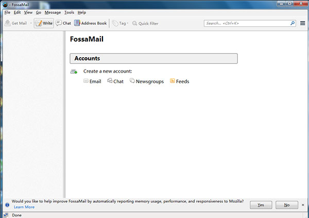The height and width of the screenshot is (218, 309).
Task: Minimize the FossaMail window
Action: [281, 4]
